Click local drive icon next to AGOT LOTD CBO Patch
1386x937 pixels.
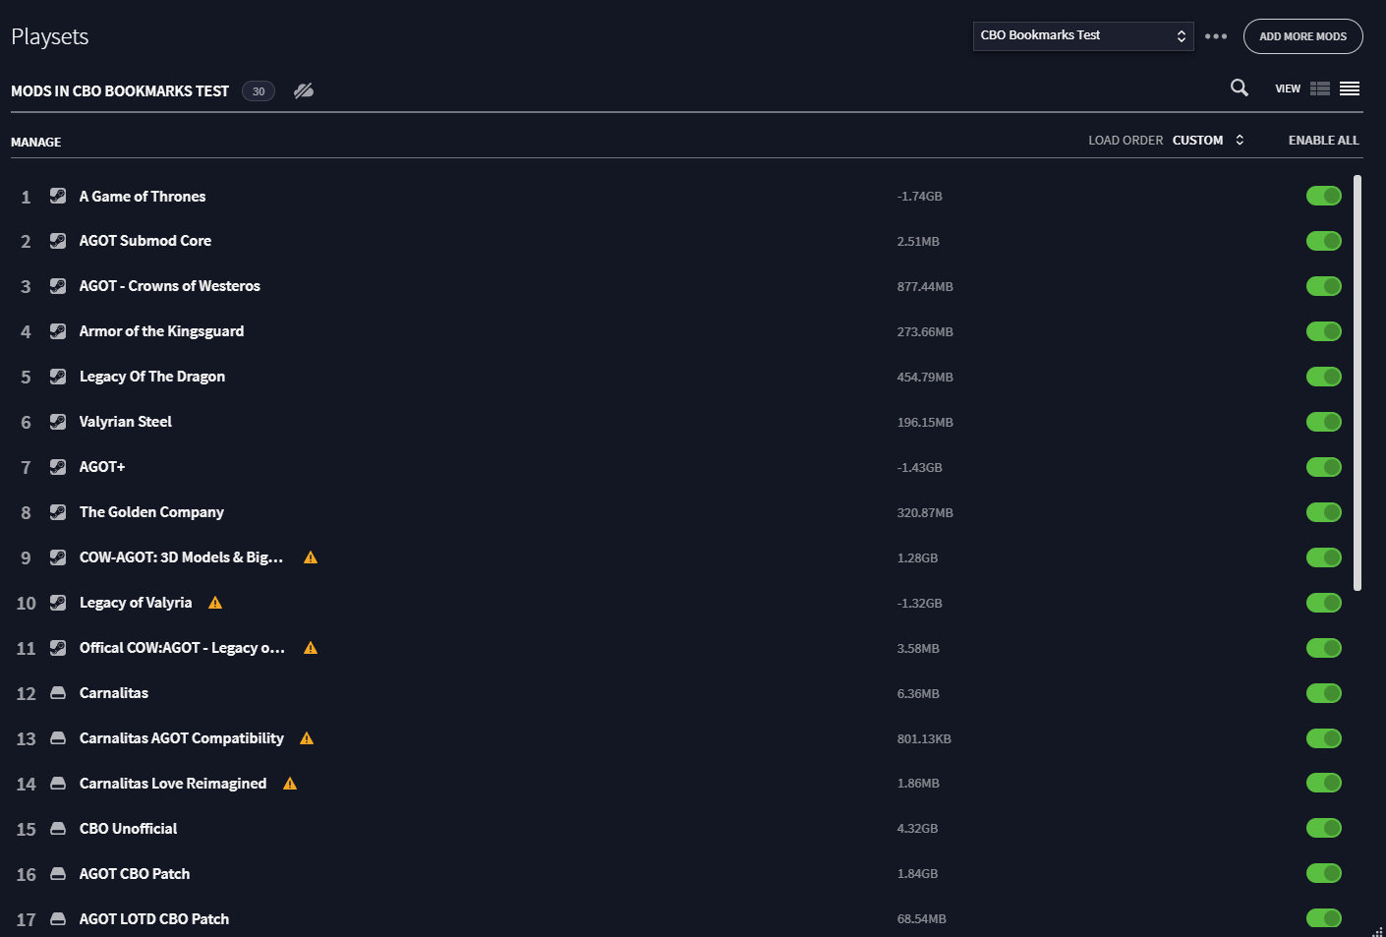(x=58, y=918)
